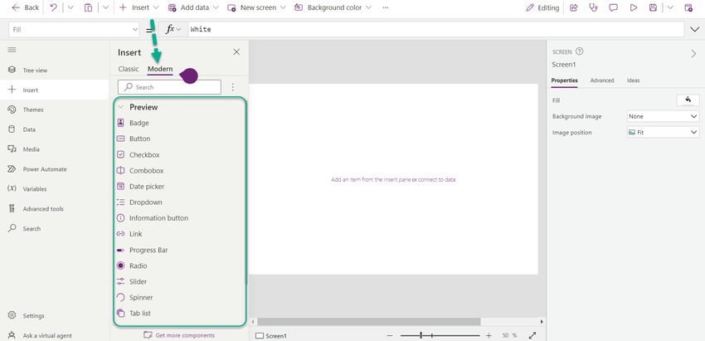The image size is (705, 341).
Task: Undo the last action
Action: pos(54,7)
